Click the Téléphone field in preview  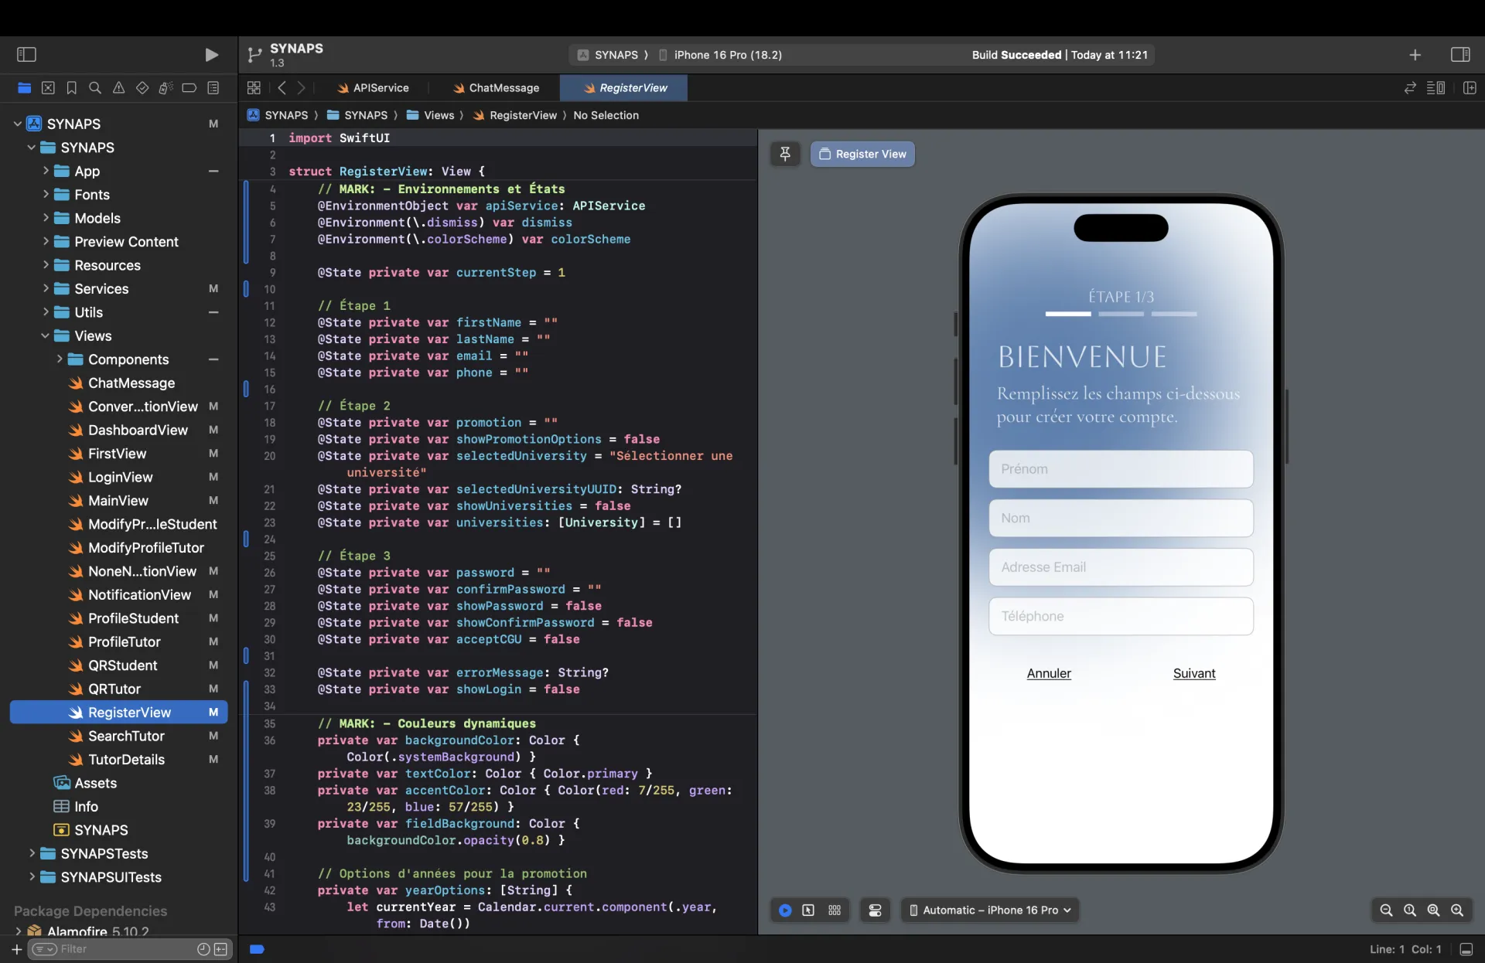pos(1121,616)
